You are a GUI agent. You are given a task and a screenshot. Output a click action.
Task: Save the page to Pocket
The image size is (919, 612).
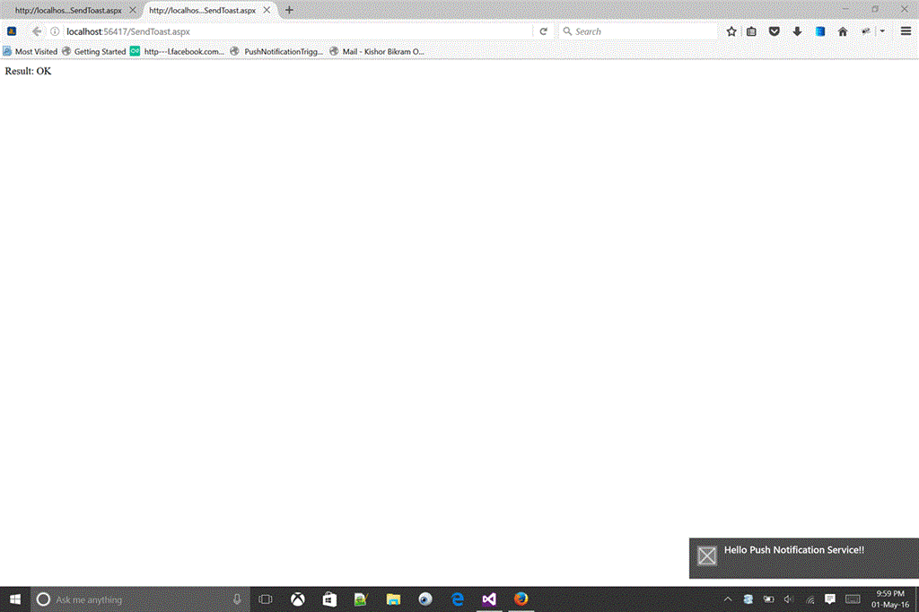[774, 31]
